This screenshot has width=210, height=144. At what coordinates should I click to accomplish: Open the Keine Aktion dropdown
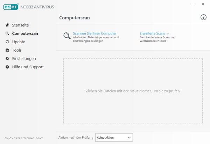[x=114, y=137]
